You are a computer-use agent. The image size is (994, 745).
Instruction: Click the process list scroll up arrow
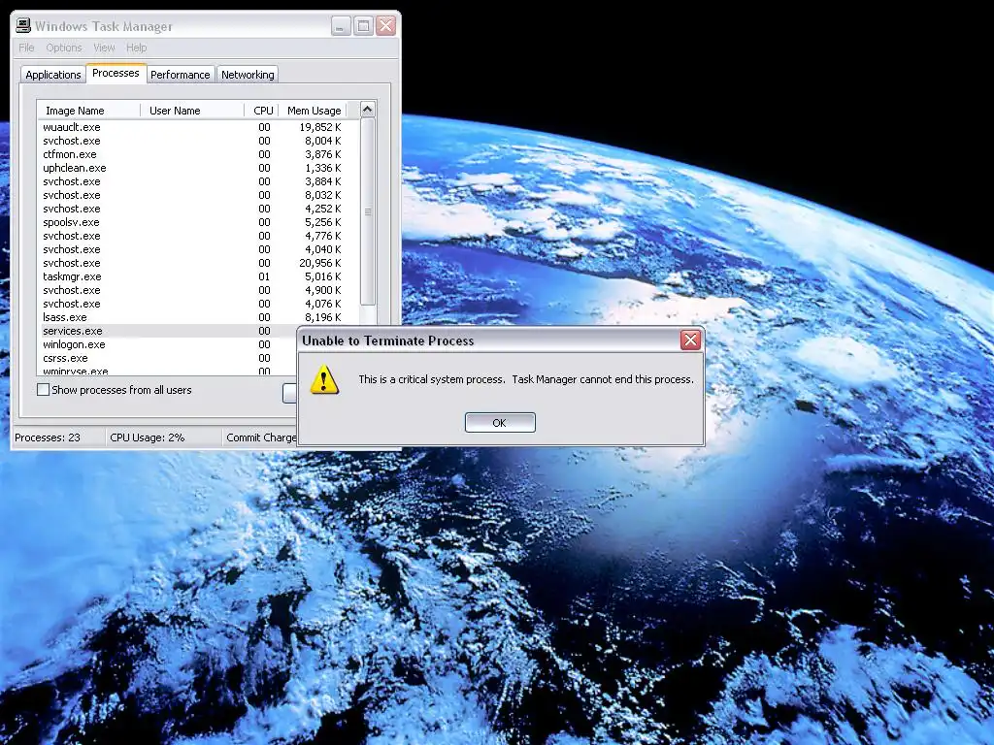[368, 110]
